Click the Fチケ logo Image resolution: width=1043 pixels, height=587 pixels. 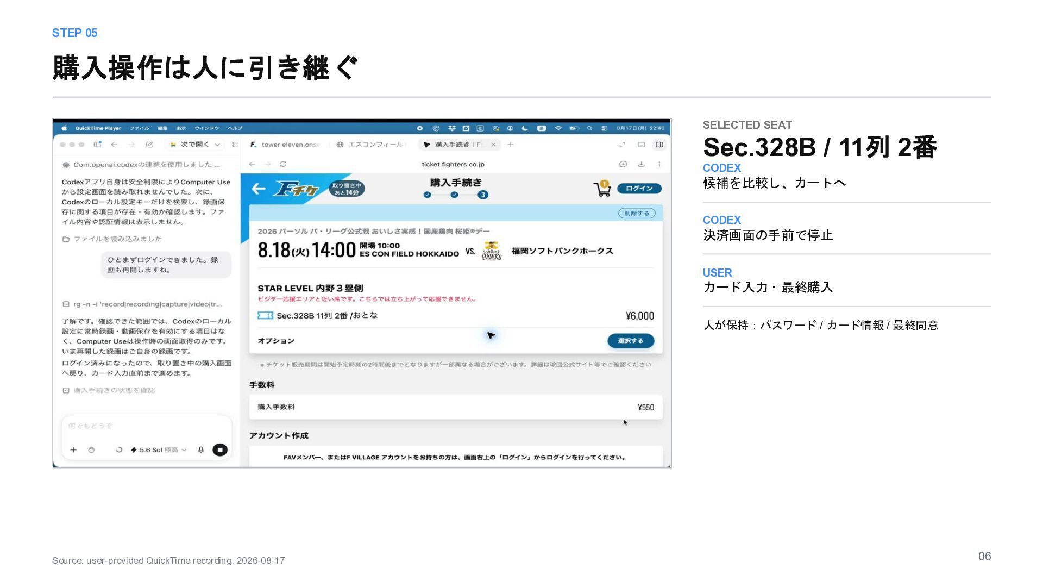(x=296, y=189)
